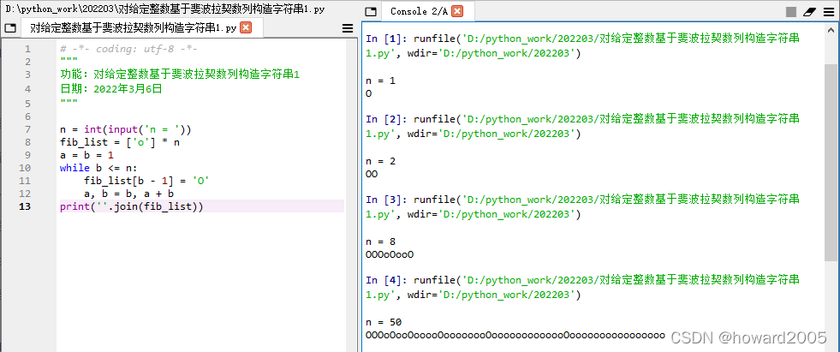Click the 功能 docstring line in the editor
Image resolution: width=840 pixels, height=352 pixels.
[x=180, y=75]
